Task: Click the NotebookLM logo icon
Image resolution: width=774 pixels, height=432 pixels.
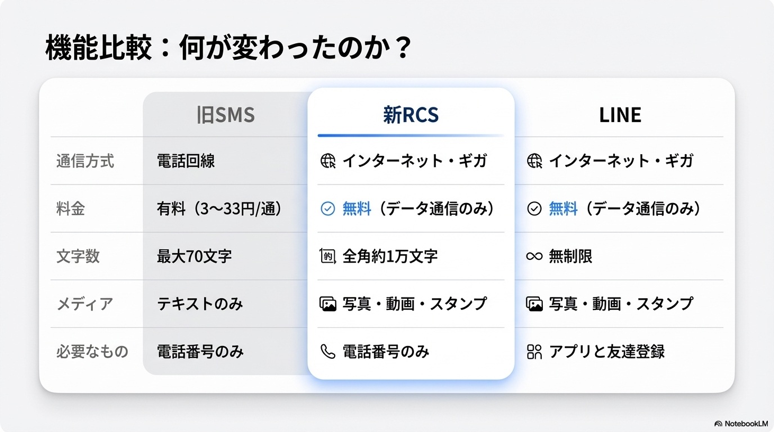Action: [718, 423]
